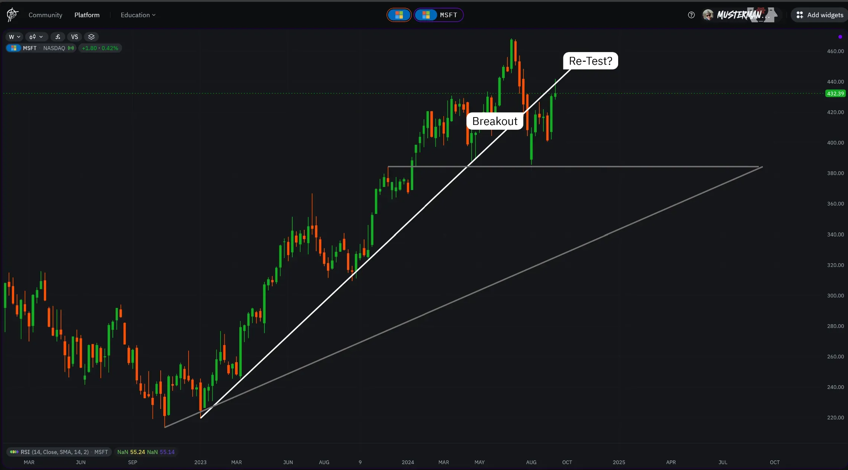Click the live data signal icon
This screenshot has width=848, height=470.
71,48
